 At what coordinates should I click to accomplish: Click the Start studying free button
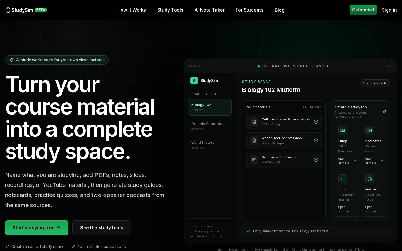(37, 228)
